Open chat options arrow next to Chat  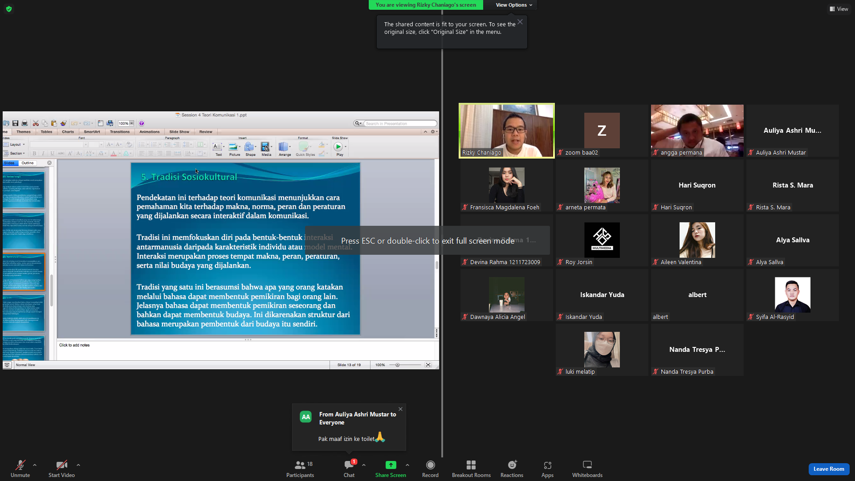(364, 465)
